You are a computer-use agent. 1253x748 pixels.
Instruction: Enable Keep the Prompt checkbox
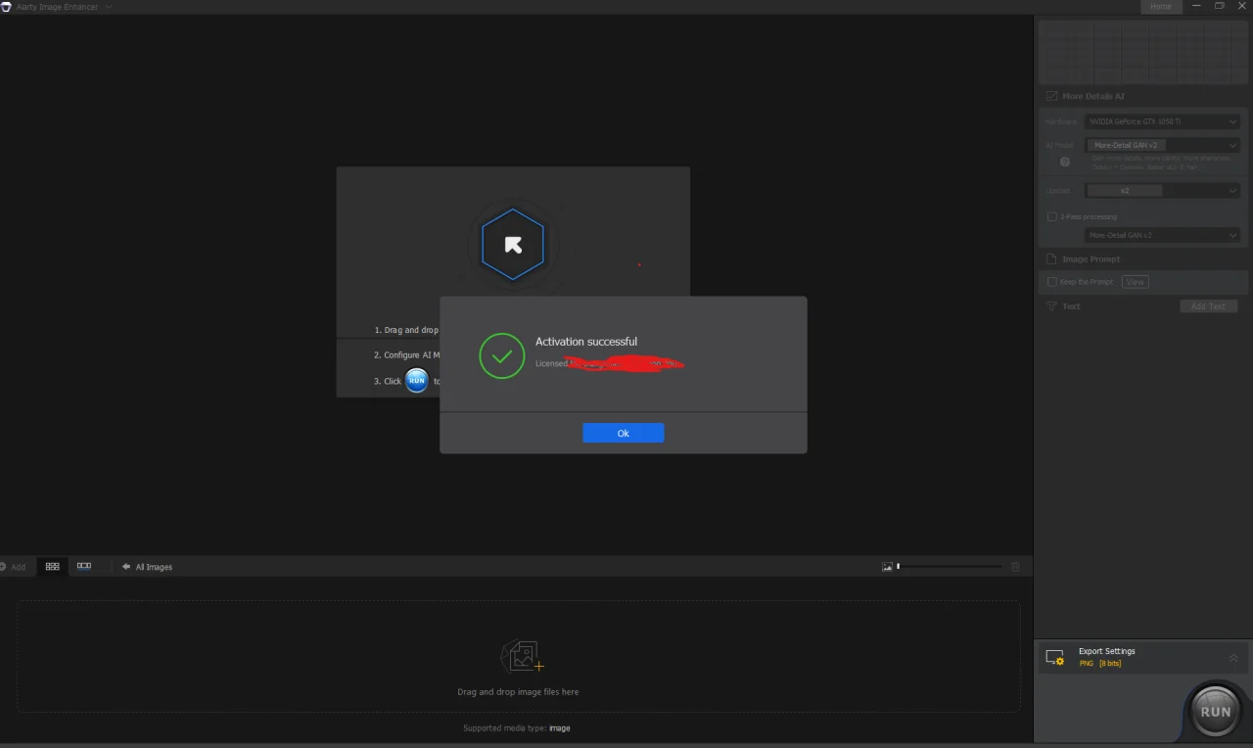[x=1051, y=282]
